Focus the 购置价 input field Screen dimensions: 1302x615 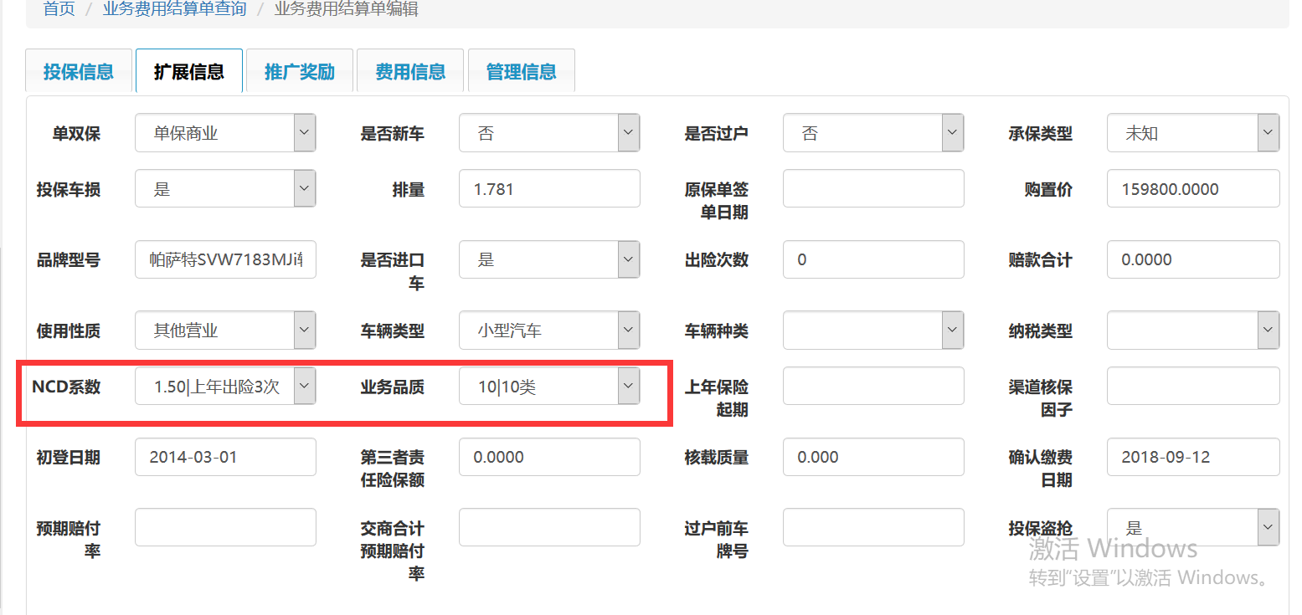point(1193,189)
